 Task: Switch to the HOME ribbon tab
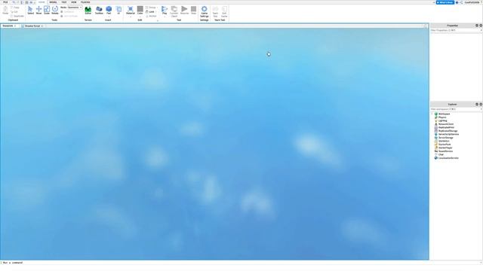(x=42, y=2)
